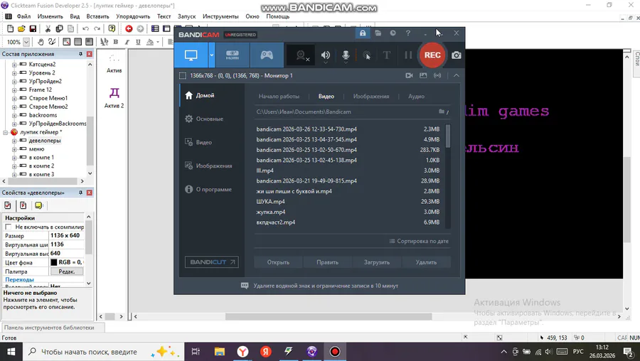Click the rectangle area selection icon
The width and height of the screenshot is (640, 361).
(x=183, y=76)
